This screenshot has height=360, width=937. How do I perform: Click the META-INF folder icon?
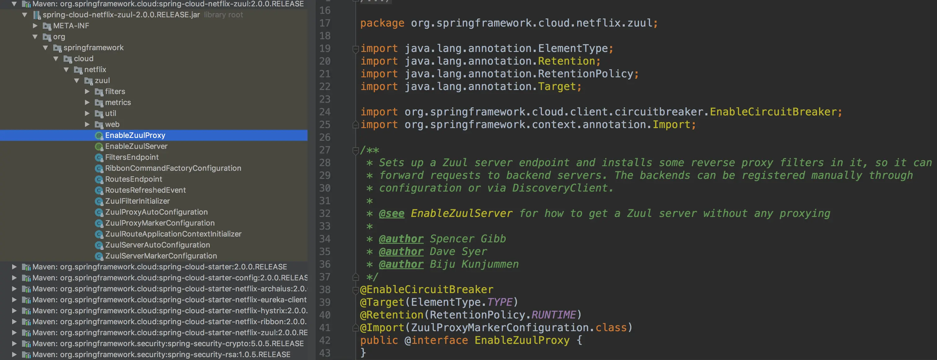point(46,26)
